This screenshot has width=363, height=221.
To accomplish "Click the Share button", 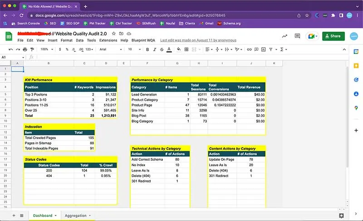I will pos(334,36).
